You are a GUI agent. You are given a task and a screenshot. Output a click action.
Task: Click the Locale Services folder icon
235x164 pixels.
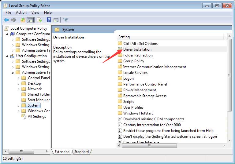120,73
